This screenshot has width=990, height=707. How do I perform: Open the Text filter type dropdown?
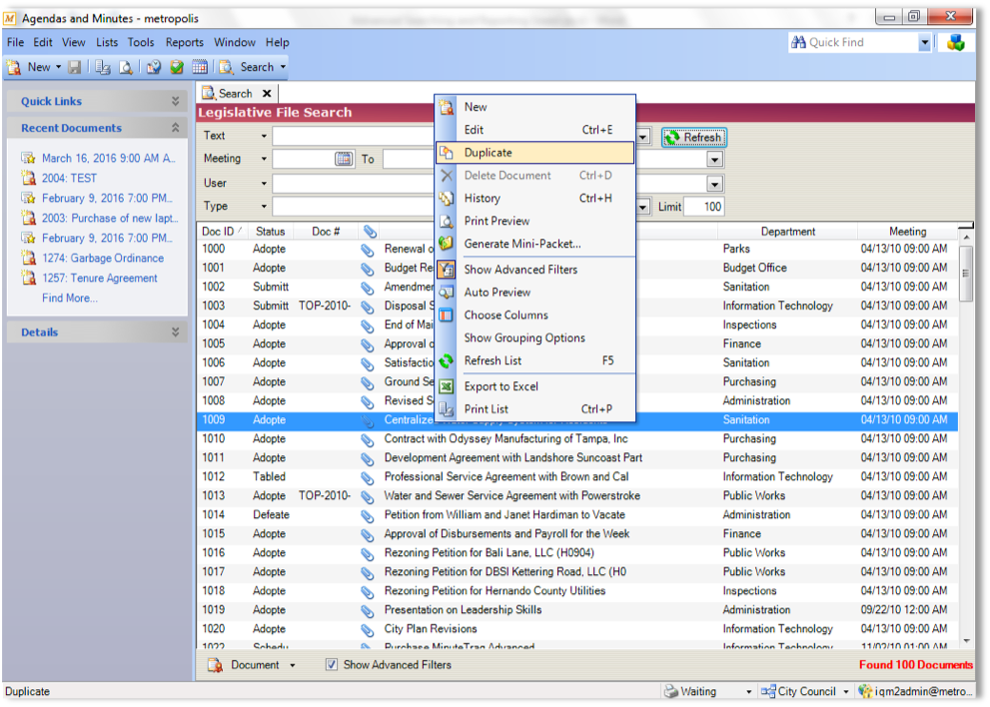[264, 136]
